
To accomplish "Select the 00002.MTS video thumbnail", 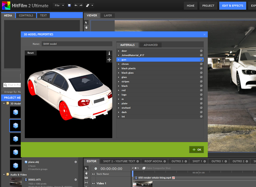I will click(16, 182).
